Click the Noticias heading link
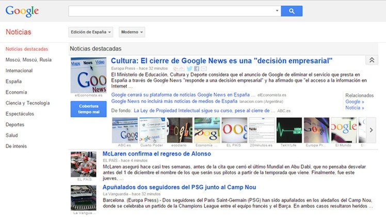 [19, 32]
